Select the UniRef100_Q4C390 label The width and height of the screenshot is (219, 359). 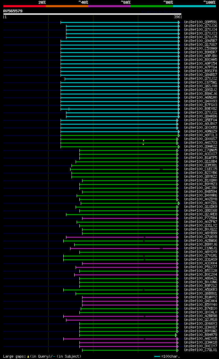pyautogui.click(x=201, y=188)
